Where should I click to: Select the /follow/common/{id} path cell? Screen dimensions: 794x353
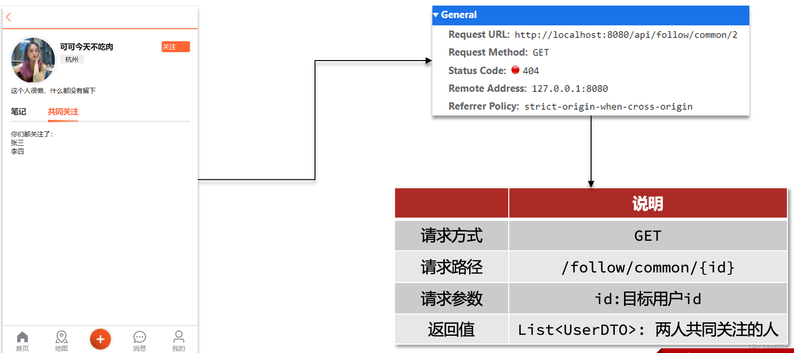pyautogui.click(x=648, y=267)
